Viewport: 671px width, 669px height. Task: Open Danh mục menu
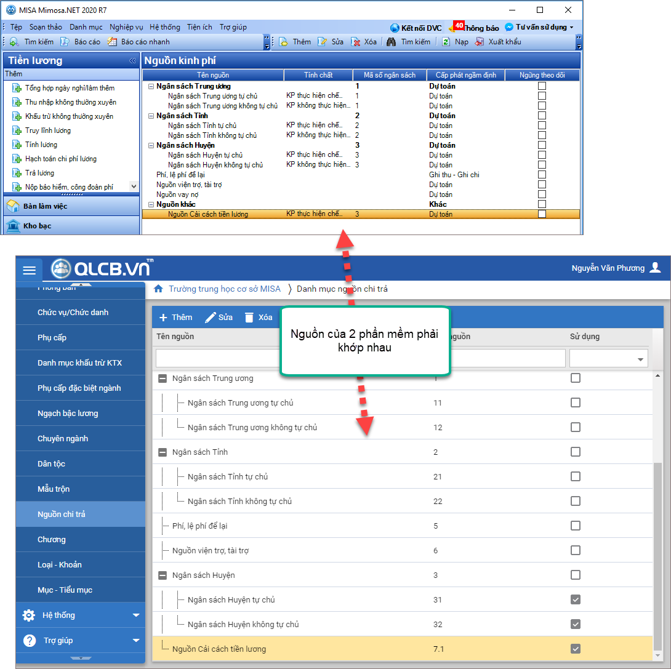86,27
